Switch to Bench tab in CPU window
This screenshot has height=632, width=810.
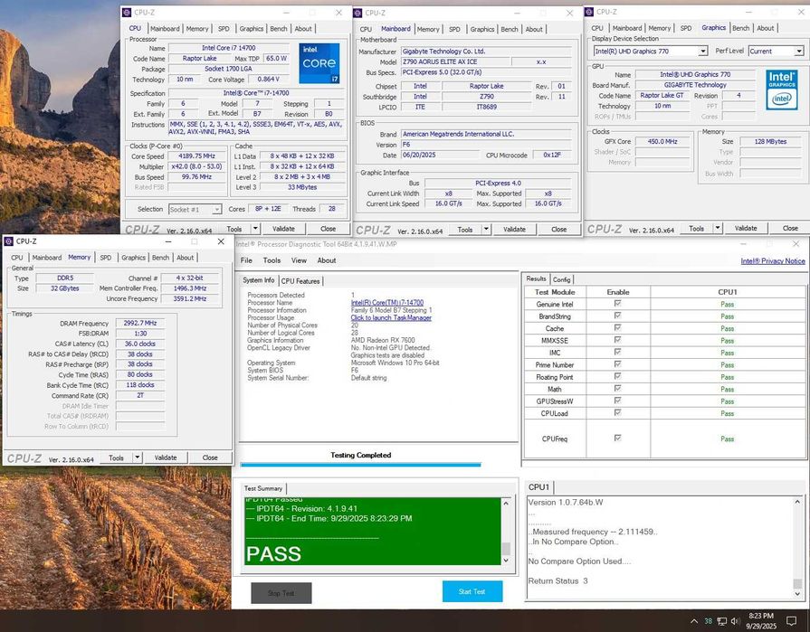point(279,29)
